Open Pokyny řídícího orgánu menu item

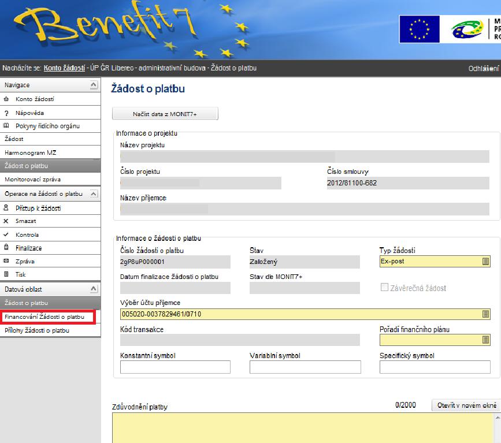tap(50, 126)
